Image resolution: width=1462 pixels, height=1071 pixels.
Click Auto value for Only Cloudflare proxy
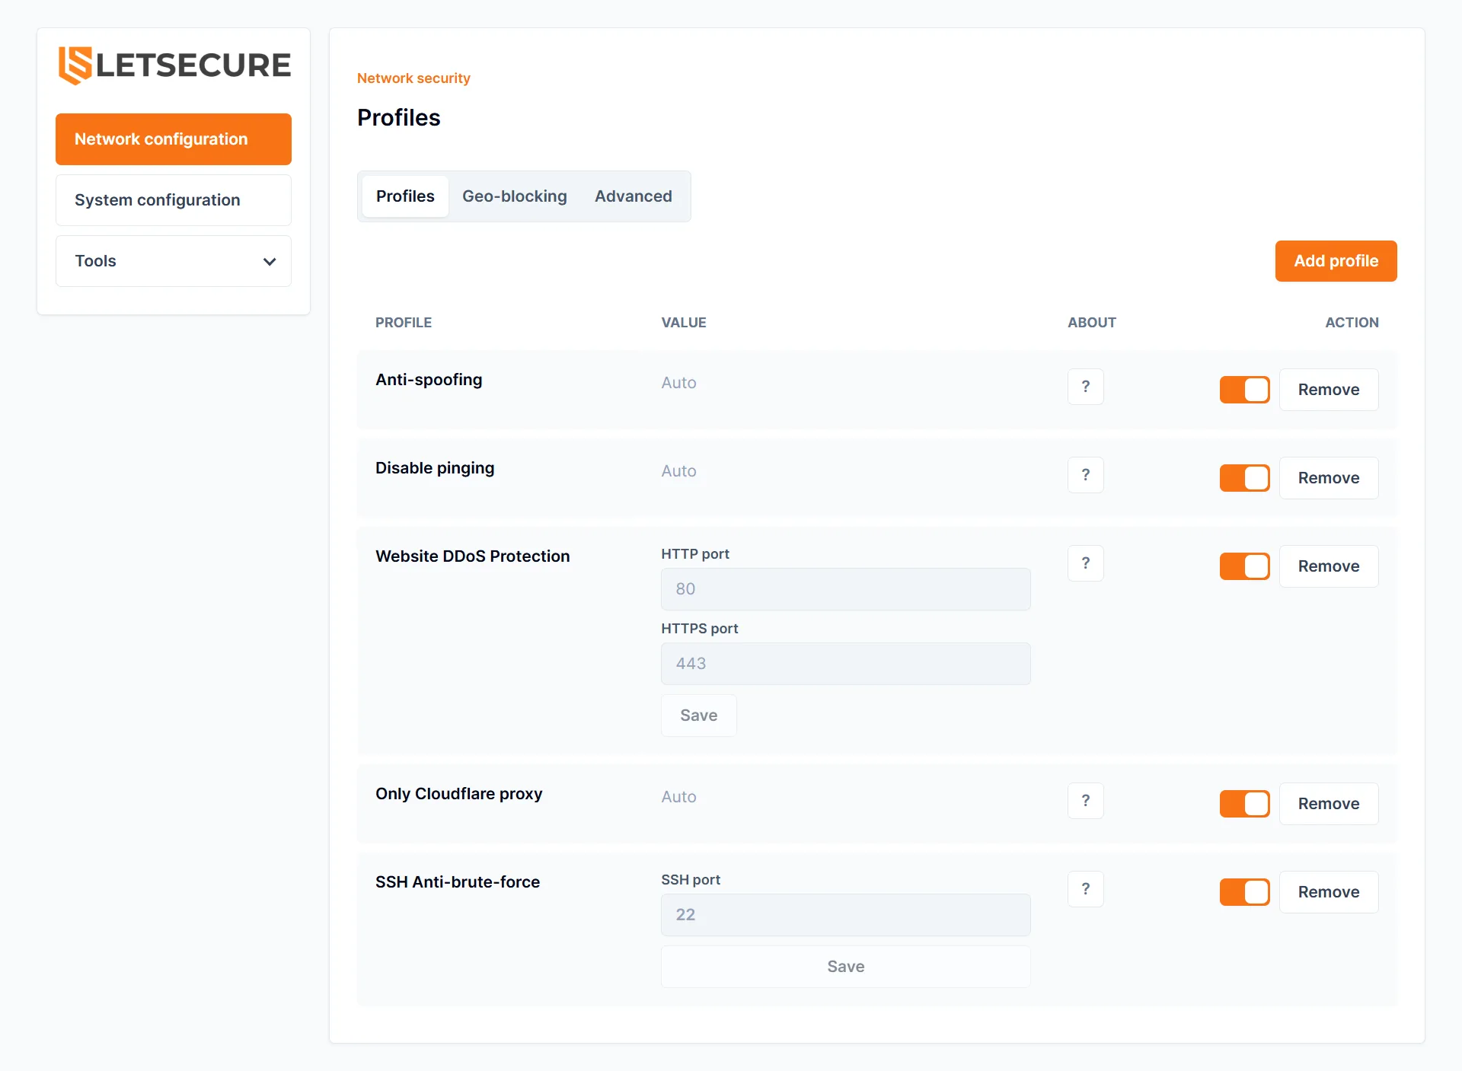coord(678,797)
